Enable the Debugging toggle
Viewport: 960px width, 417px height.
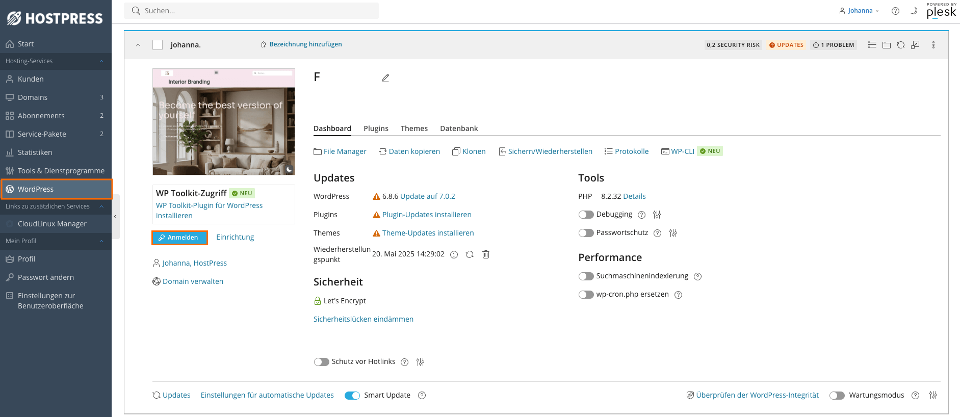586,215
